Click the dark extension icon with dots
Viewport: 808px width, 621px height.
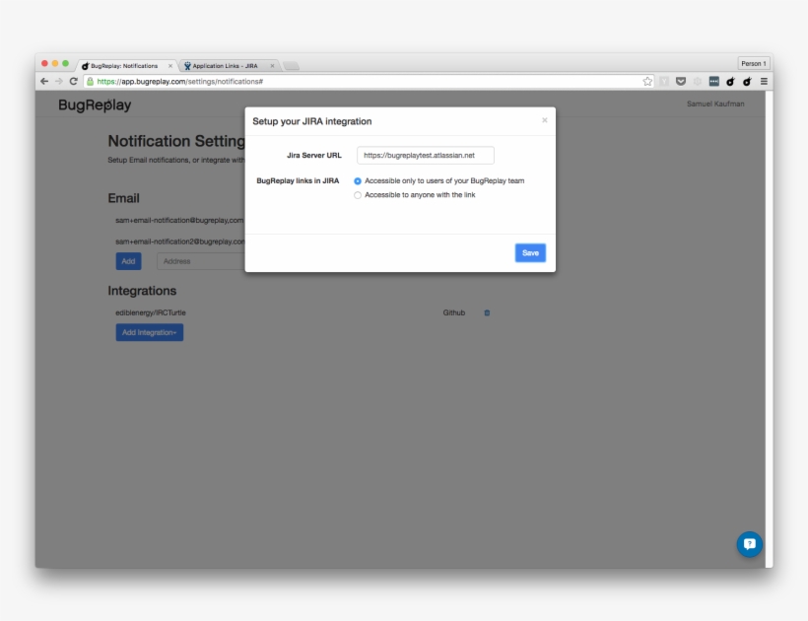(713, 82)
